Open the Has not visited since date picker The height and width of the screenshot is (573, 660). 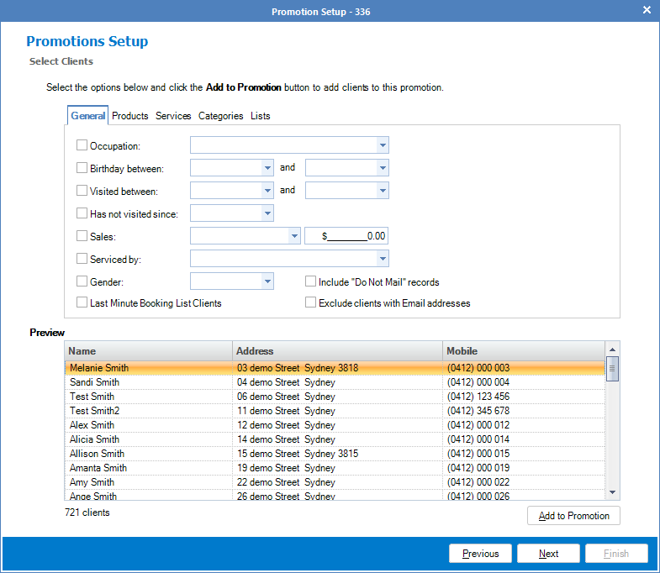(267, 213)
